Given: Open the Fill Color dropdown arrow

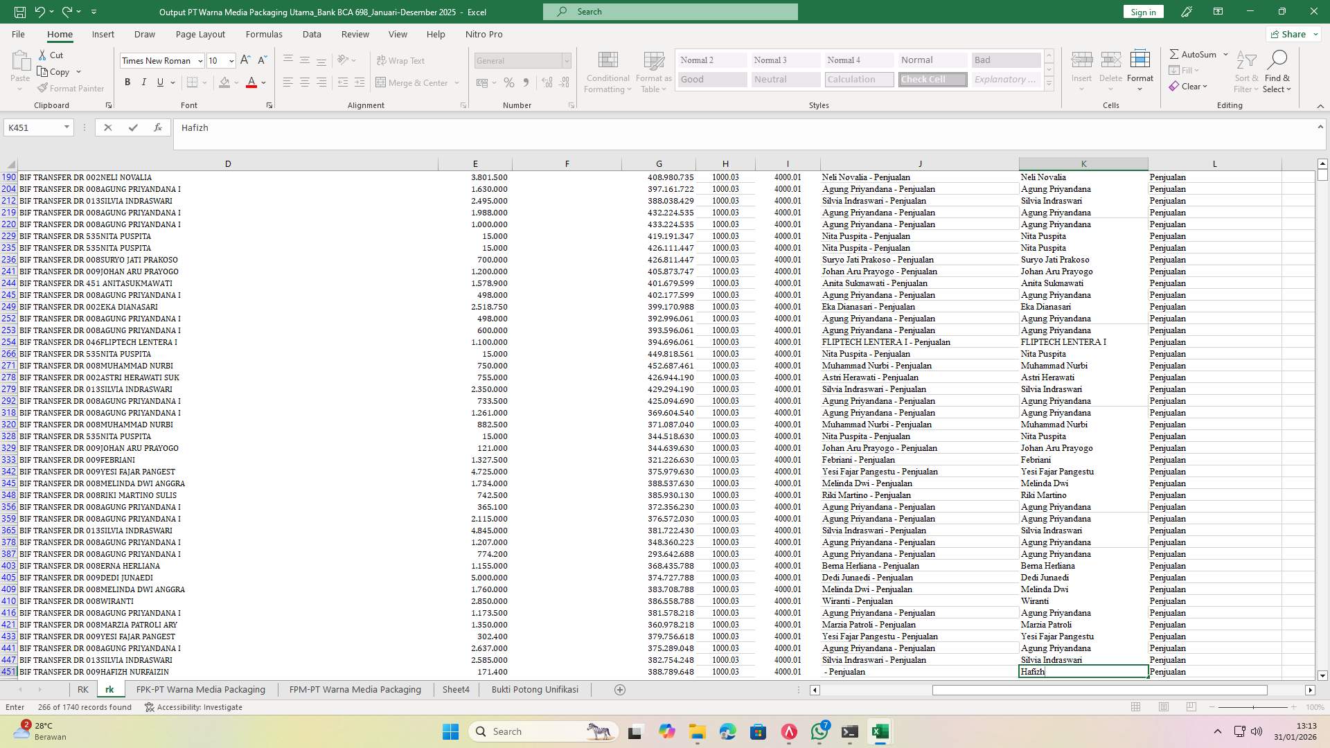Looking at the screenshot, I should [236, 82].
